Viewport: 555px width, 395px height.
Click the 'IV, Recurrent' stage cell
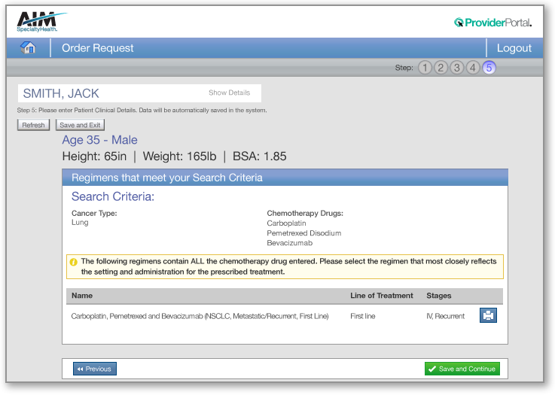(445, 316)
